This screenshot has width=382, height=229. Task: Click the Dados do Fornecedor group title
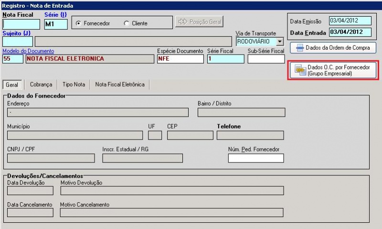pyautogui.click(x=36, y=96)
